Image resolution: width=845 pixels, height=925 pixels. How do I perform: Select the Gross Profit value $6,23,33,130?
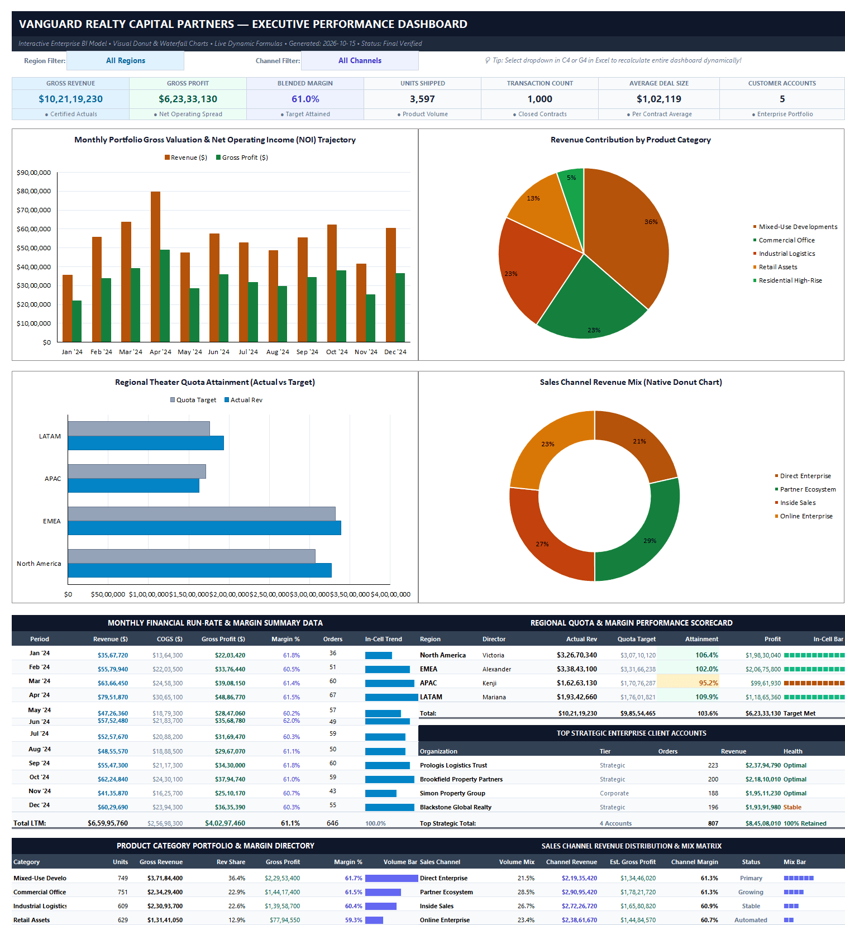(188, 99)
